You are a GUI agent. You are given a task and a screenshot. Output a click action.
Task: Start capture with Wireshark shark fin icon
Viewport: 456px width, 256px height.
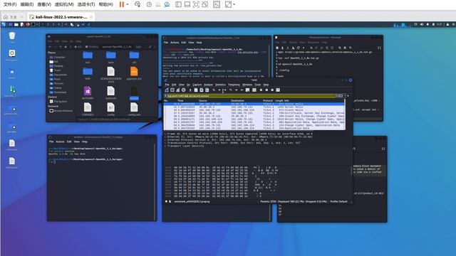tap(167, 90)
